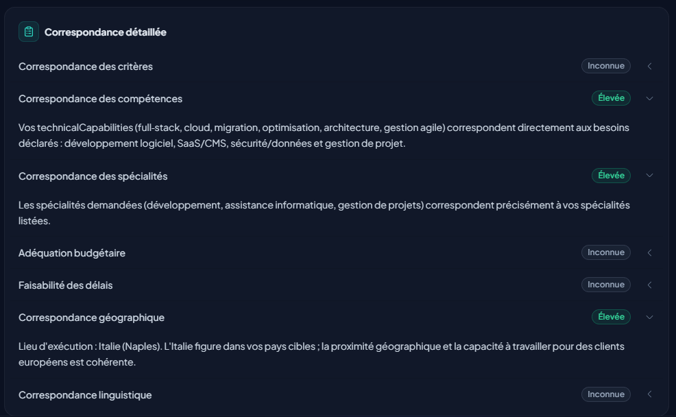The image size is (676, 417).
Task: Expand the Correspondance linguistique chevron
Action: click(x=649, y=394)
